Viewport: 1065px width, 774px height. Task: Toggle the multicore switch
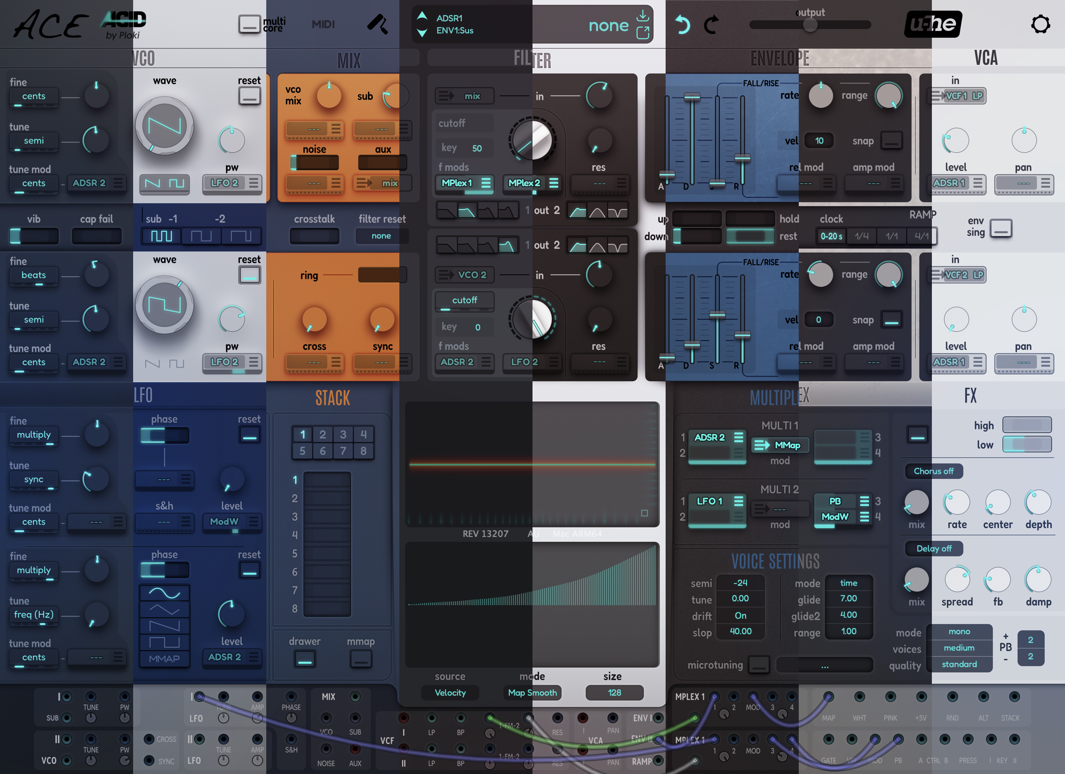pyautogui.click(x=249, y=24)
